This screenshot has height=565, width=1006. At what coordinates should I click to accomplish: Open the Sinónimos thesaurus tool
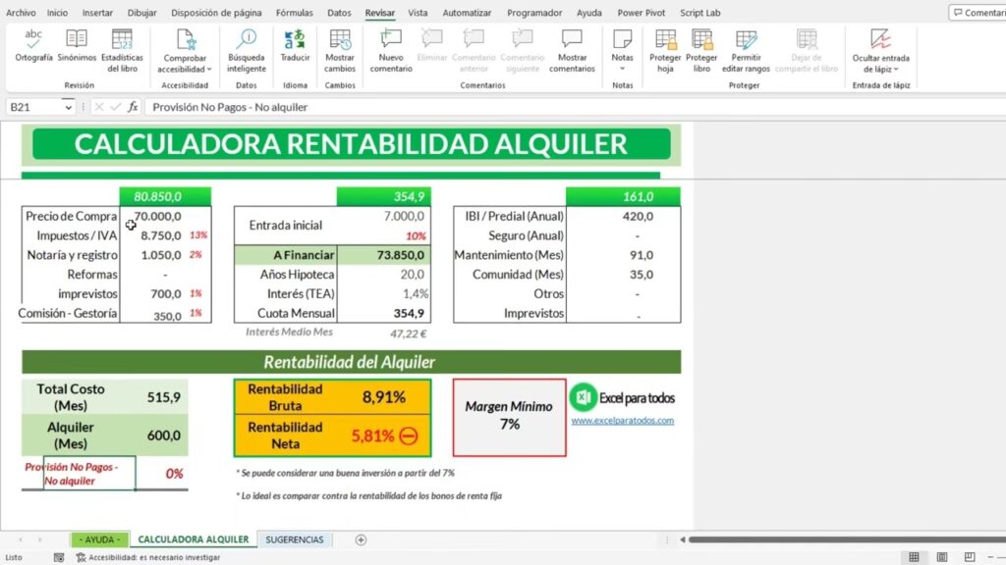tap(77, 46)
